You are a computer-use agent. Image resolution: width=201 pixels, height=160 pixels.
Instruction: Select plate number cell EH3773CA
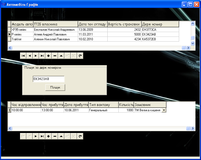pyautogui.click(x=160, y=30)
